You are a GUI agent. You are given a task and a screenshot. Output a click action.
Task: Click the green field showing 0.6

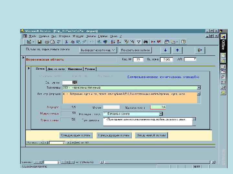coord(158,107)
